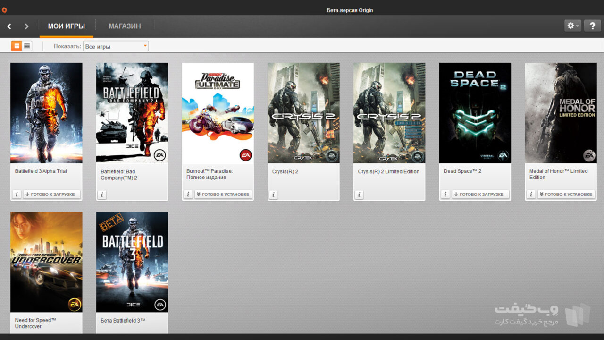The image size is (604, 340).
Task: Show info for Medal of Honor Limited Edition
Action: pyautogui.click(x=531, y=194)
